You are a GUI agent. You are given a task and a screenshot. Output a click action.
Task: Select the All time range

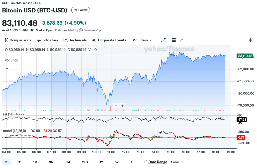pyautogui.click(x=132, y=162)
